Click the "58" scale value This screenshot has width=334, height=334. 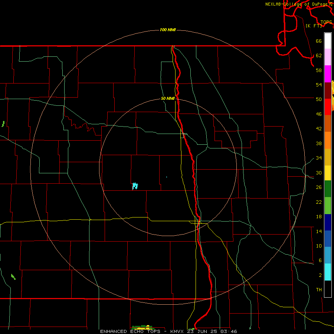[x=319, y=70]
